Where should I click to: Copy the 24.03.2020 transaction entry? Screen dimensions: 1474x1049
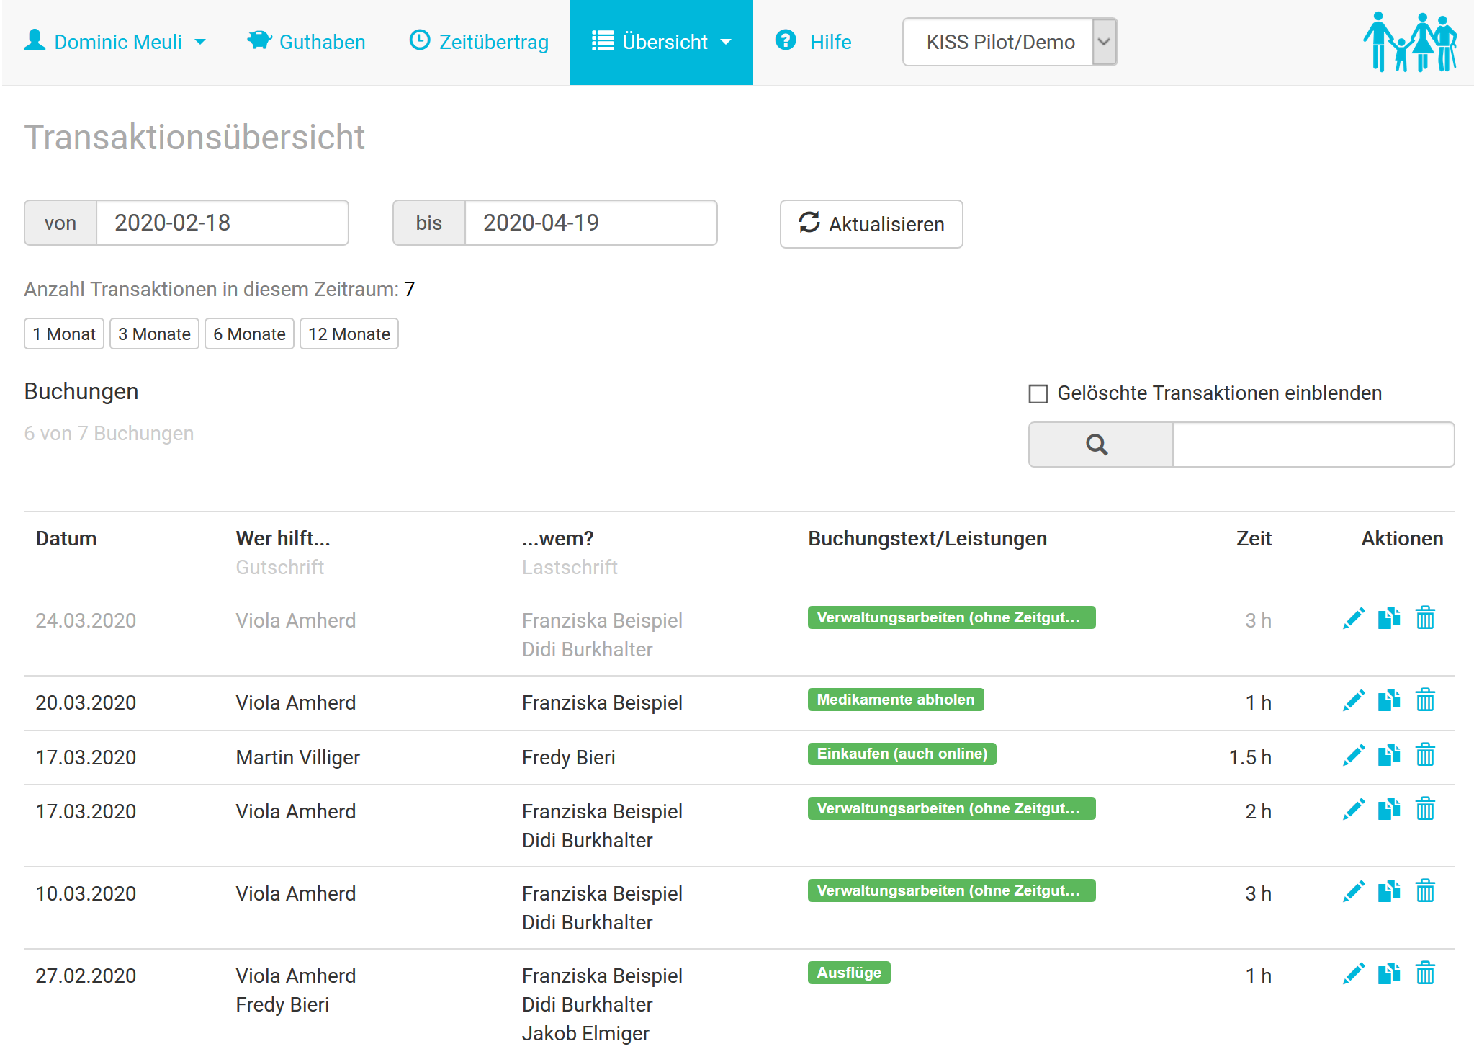[1389, 619]
